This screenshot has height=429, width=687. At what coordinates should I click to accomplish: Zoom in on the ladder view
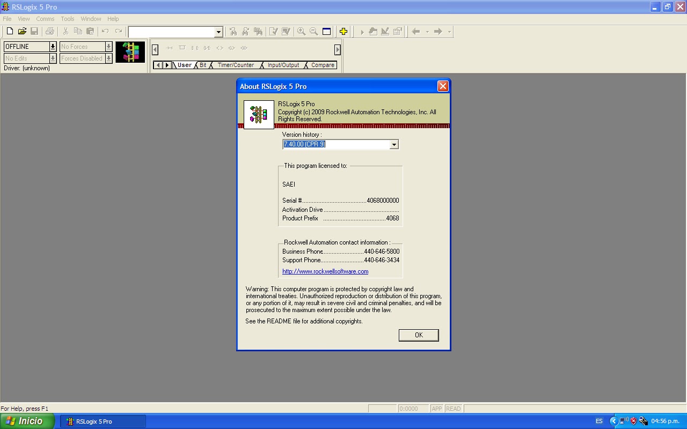[x=301, y=31]
